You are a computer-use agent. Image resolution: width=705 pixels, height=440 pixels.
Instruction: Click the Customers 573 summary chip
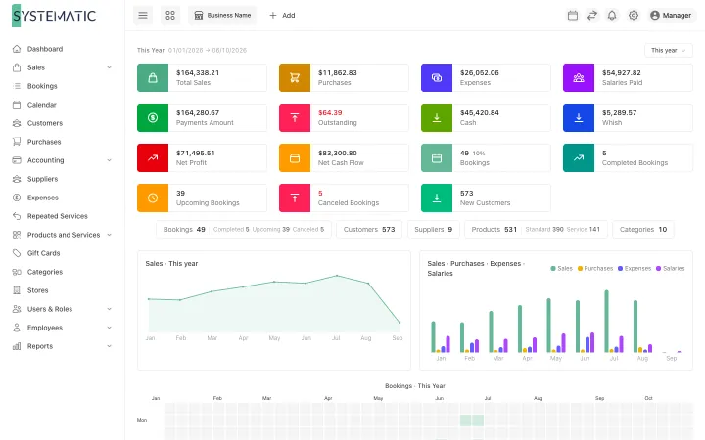pyautogui.click(x=369, y=230)
